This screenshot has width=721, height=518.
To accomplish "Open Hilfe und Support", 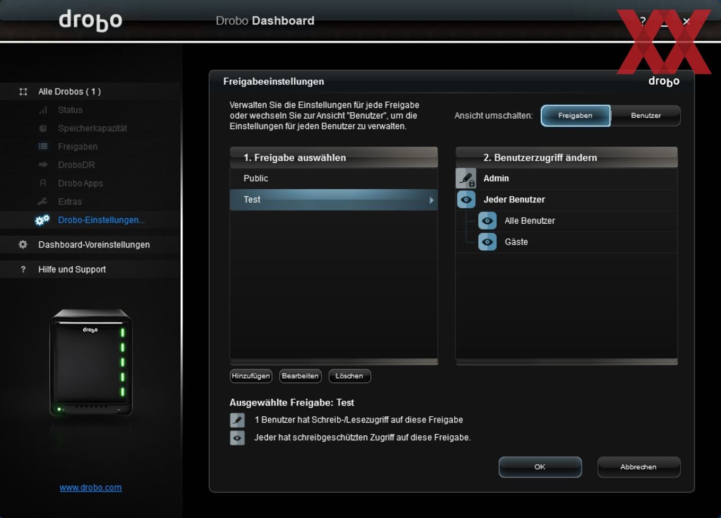I will click(72, 269).
